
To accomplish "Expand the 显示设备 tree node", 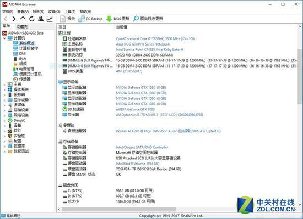I will coord(4,100).
